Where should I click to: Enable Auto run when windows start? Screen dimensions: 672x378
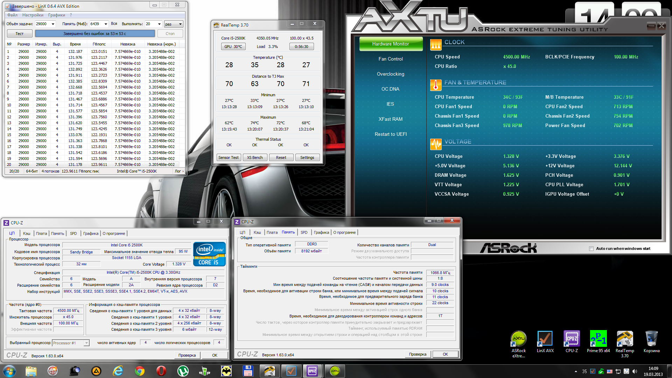(591, 249)
